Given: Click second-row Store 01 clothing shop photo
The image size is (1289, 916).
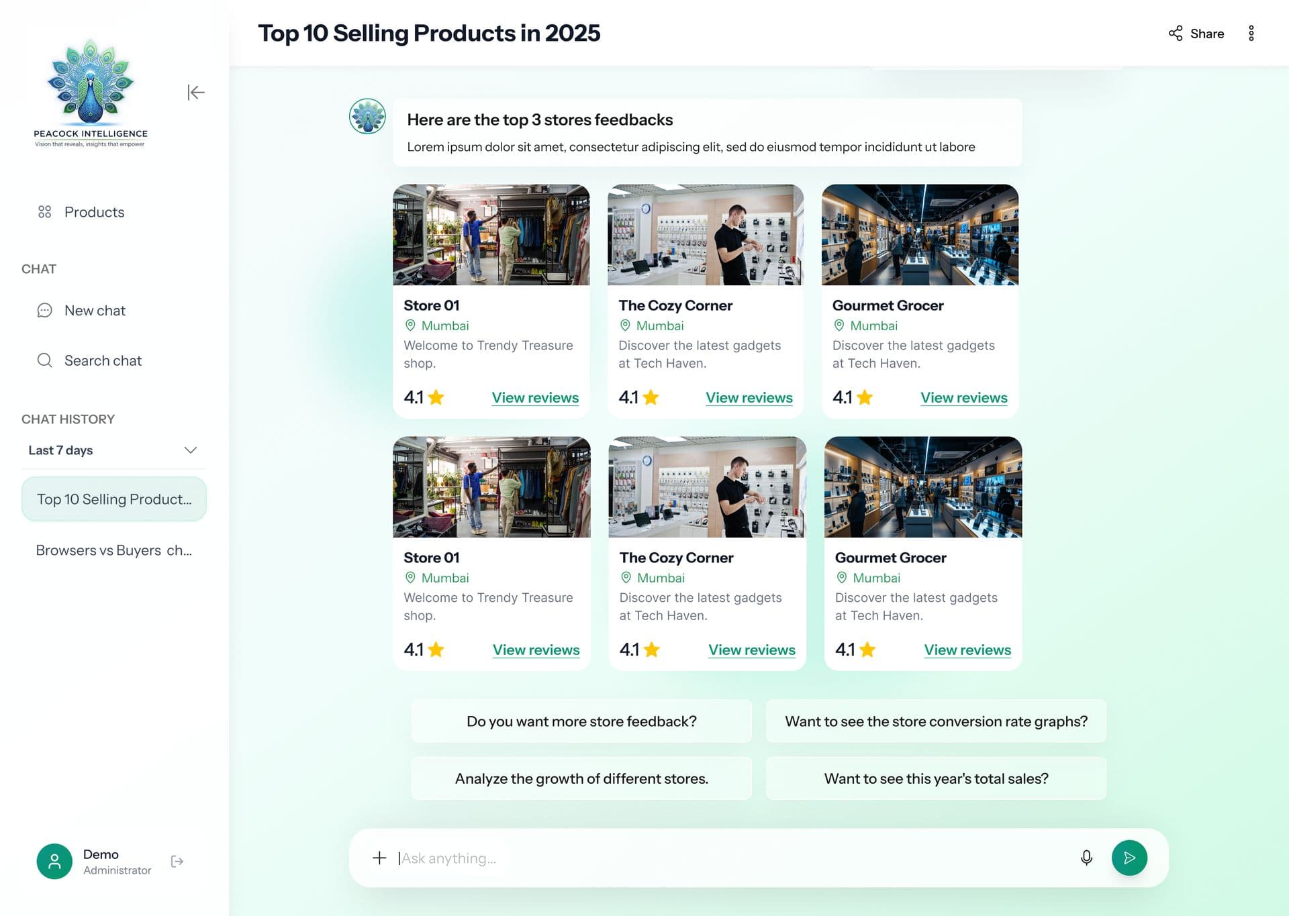Looking at the screenshot, I should 491,487.
